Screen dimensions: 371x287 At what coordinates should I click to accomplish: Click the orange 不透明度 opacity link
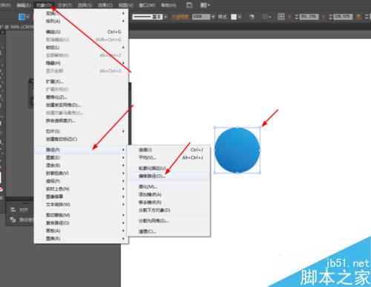pos(180,17)
